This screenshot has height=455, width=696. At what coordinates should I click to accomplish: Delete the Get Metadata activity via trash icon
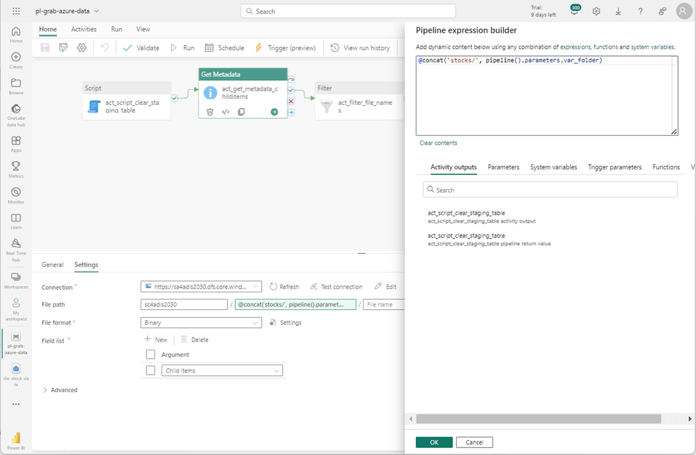(210, 112)
